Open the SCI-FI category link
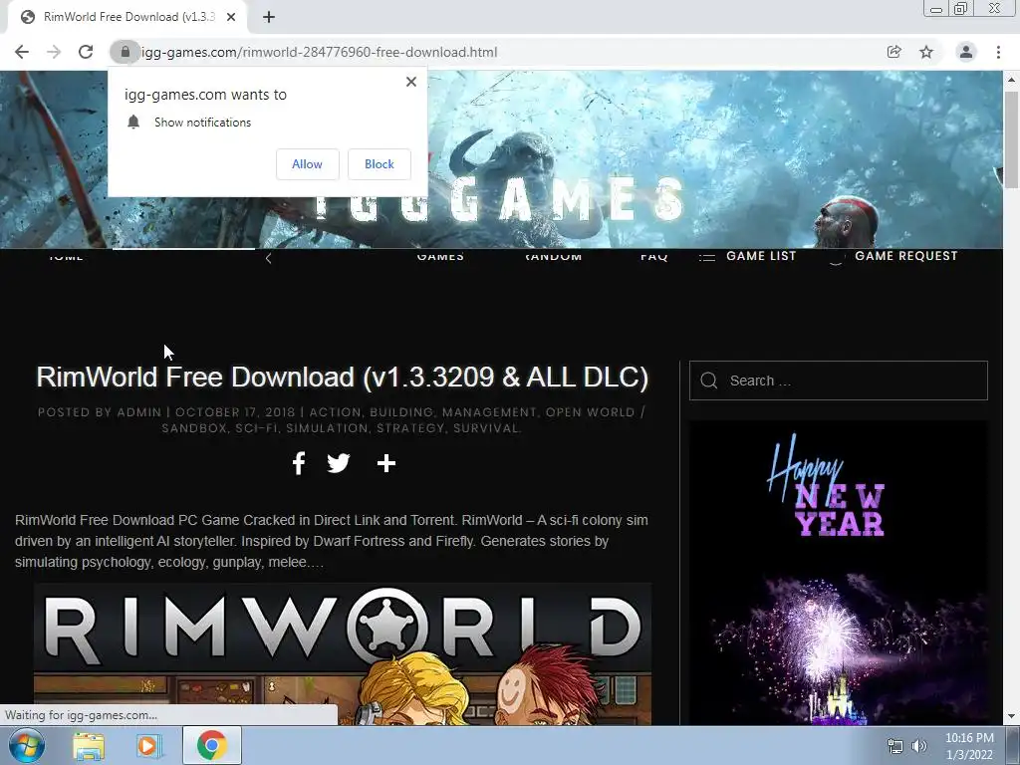The width and height of the screenshot is (1020, 765). pos(256,428)
